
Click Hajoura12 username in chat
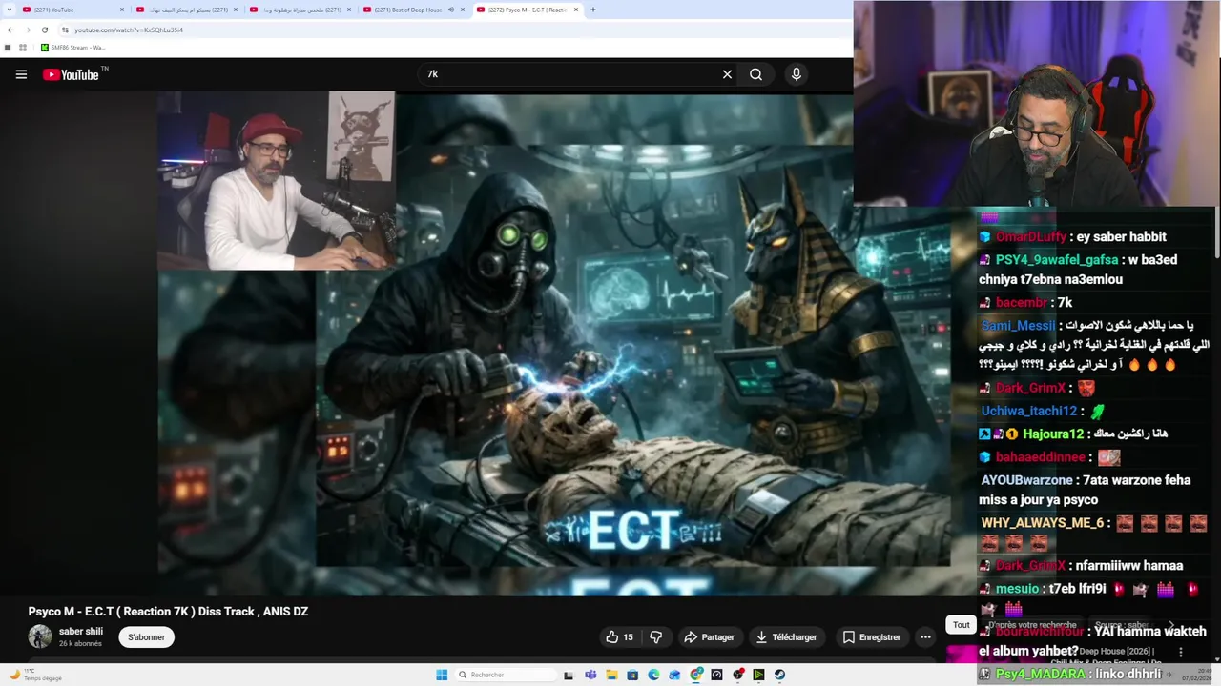tap(1053, 434)
